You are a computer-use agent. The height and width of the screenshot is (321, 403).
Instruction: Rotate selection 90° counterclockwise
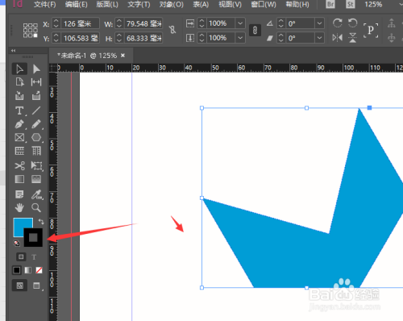(352, 23)
